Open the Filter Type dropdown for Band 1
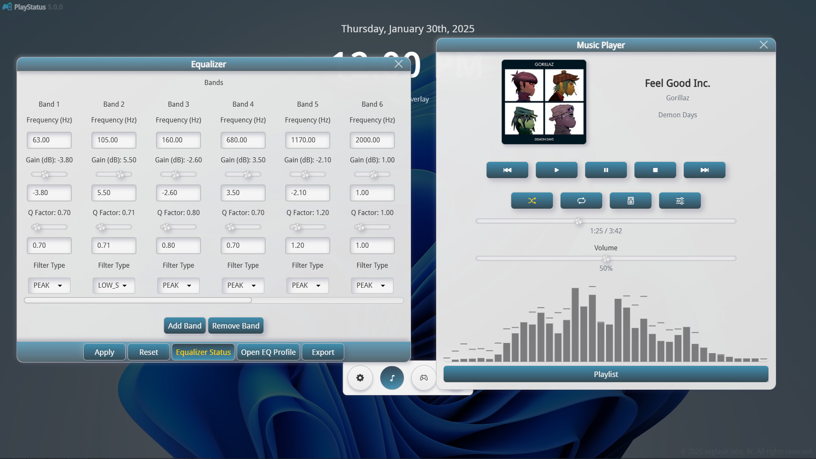Viewport: 816px width, 459px height. (x=49, y=285)
